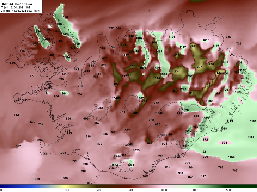
Task: Click the map value '1692'
Action: point(189,76)
